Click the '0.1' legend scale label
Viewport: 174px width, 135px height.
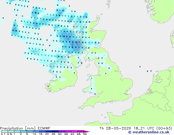3,134
